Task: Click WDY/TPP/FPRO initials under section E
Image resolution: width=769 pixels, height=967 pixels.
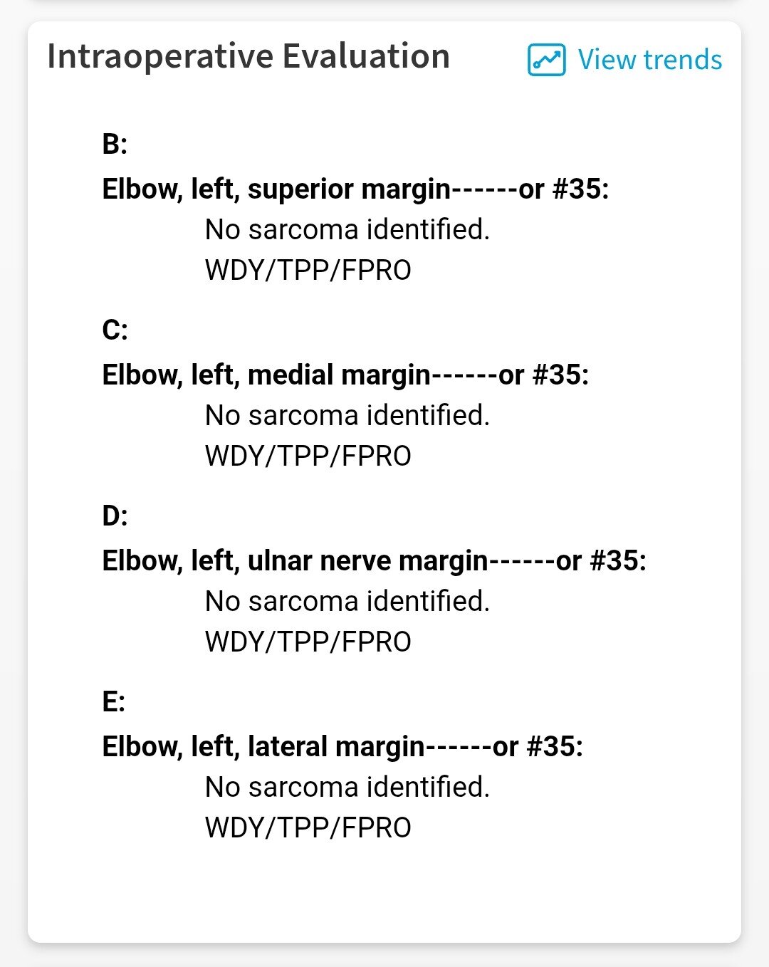Action: [308, 828]
